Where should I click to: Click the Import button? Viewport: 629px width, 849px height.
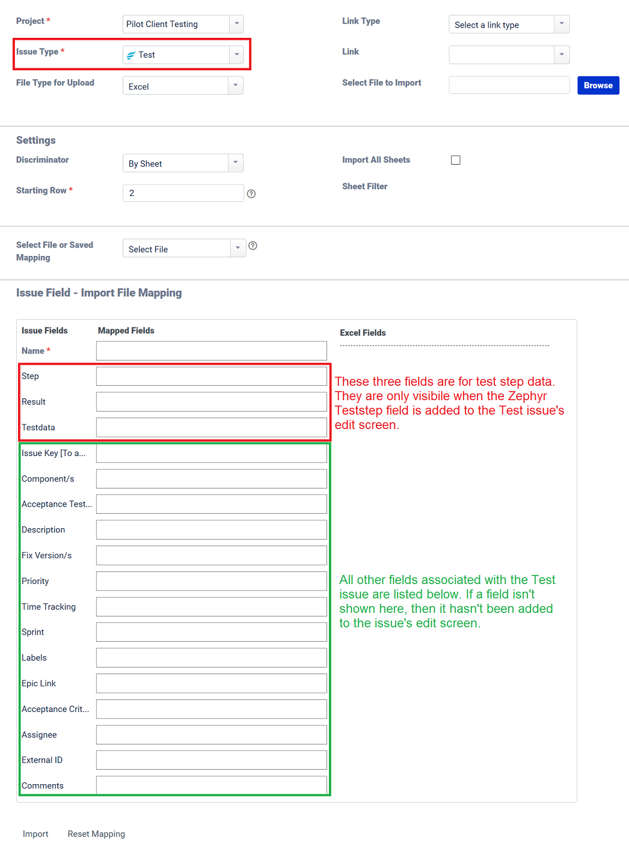(35, 834)
